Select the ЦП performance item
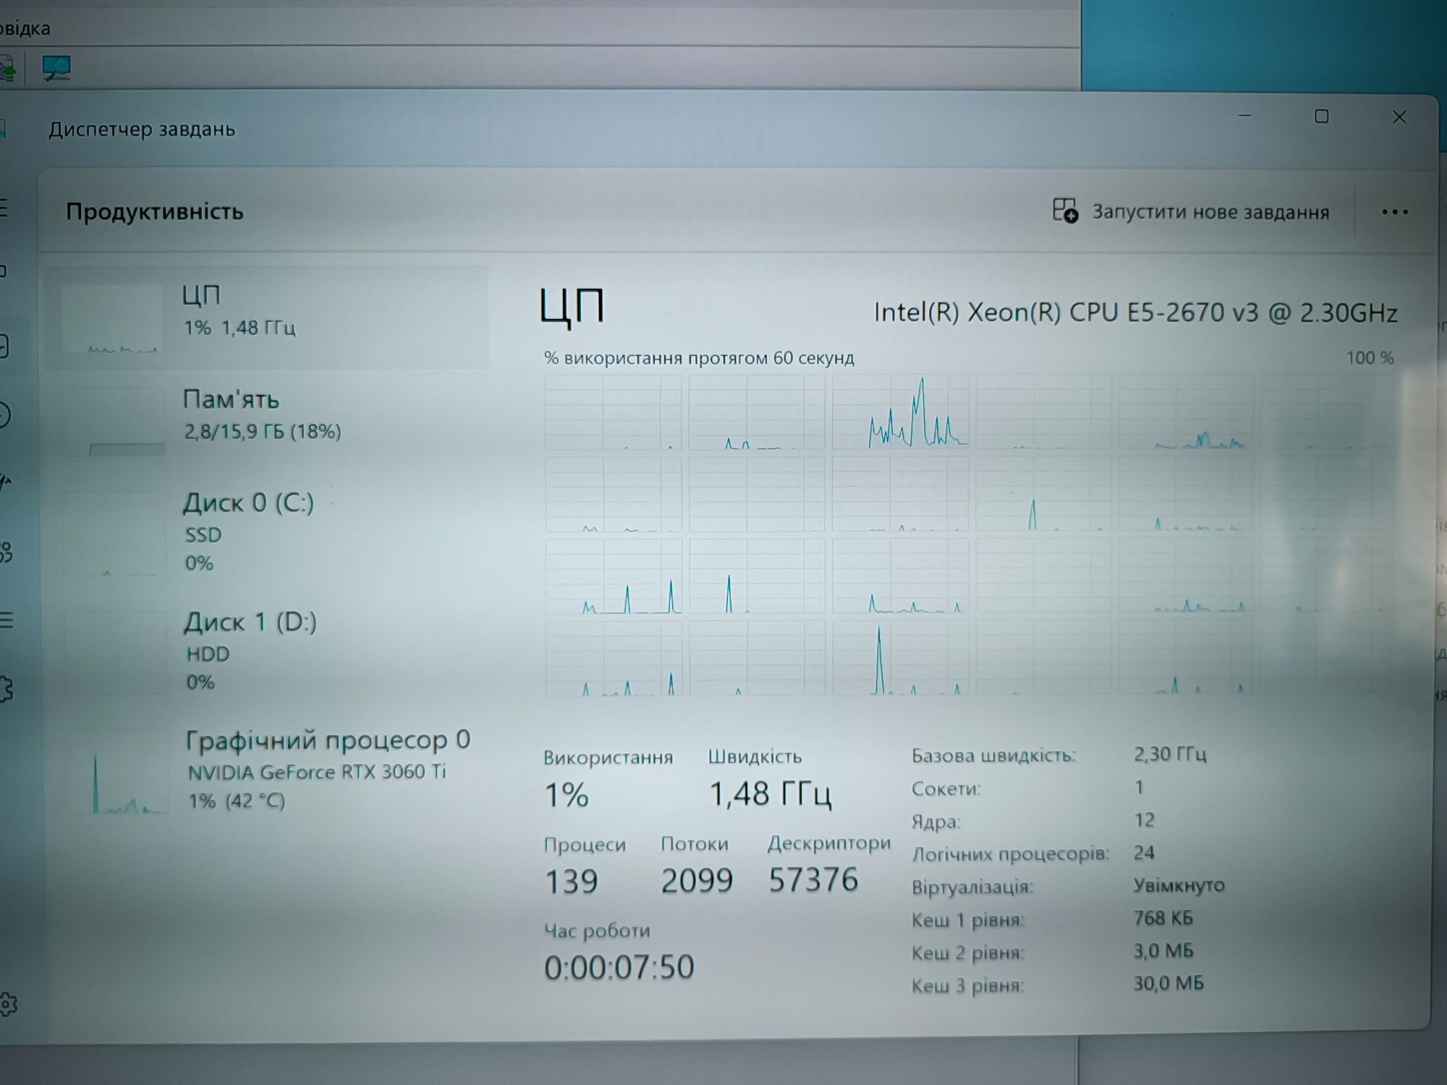The image size is (1447, 1085). click(x=267, y=318)
